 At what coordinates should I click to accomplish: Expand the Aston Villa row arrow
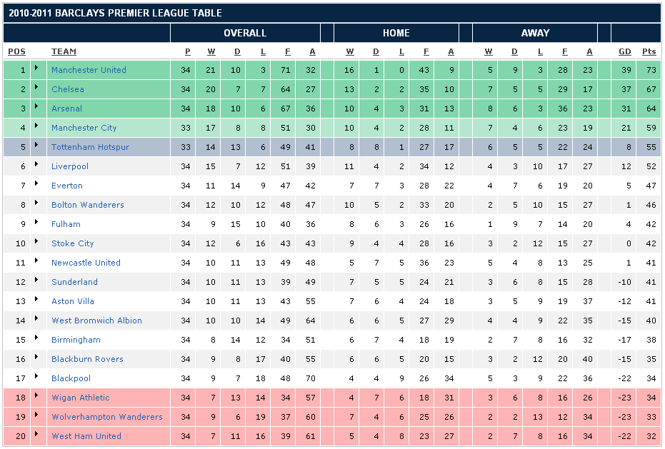pos(36,300)
